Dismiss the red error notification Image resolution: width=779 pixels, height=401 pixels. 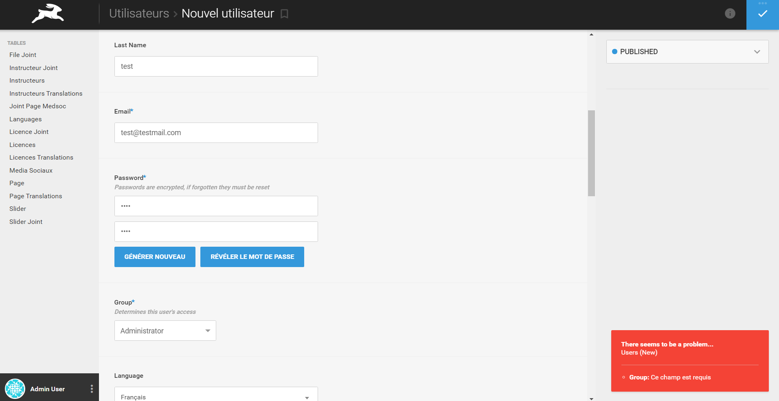(690, 361)
